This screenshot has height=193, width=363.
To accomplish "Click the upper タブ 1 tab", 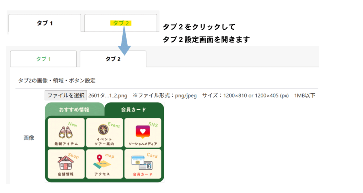I will point(45,24).
